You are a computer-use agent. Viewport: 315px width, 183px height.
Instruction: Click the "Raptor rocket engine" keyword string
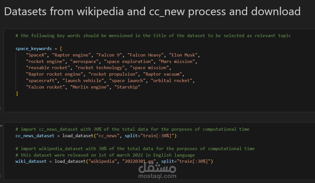point(54,74)
